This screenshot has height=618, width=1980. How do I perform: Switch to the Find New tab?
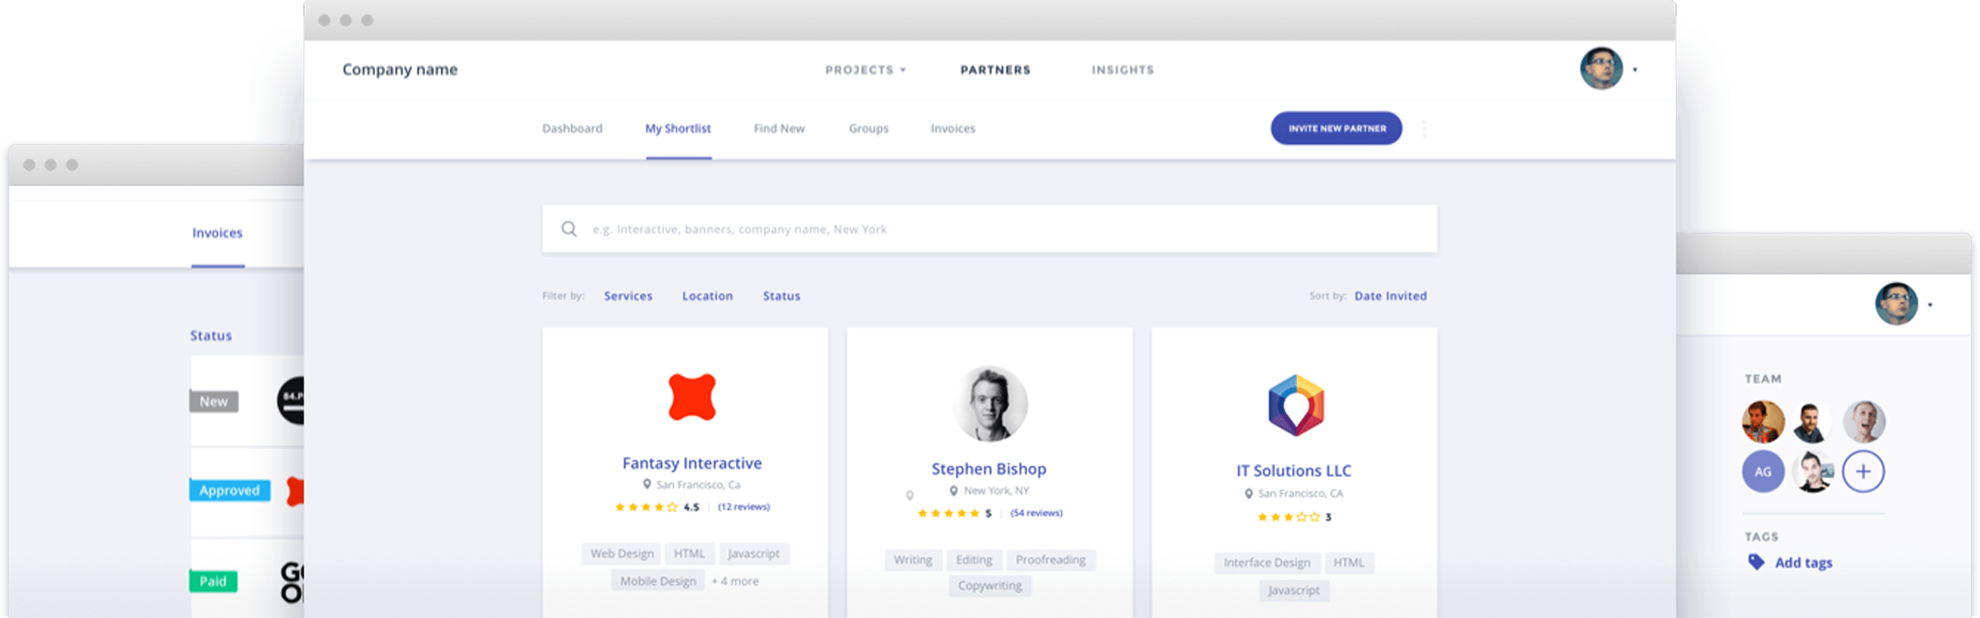click(778, 128)
